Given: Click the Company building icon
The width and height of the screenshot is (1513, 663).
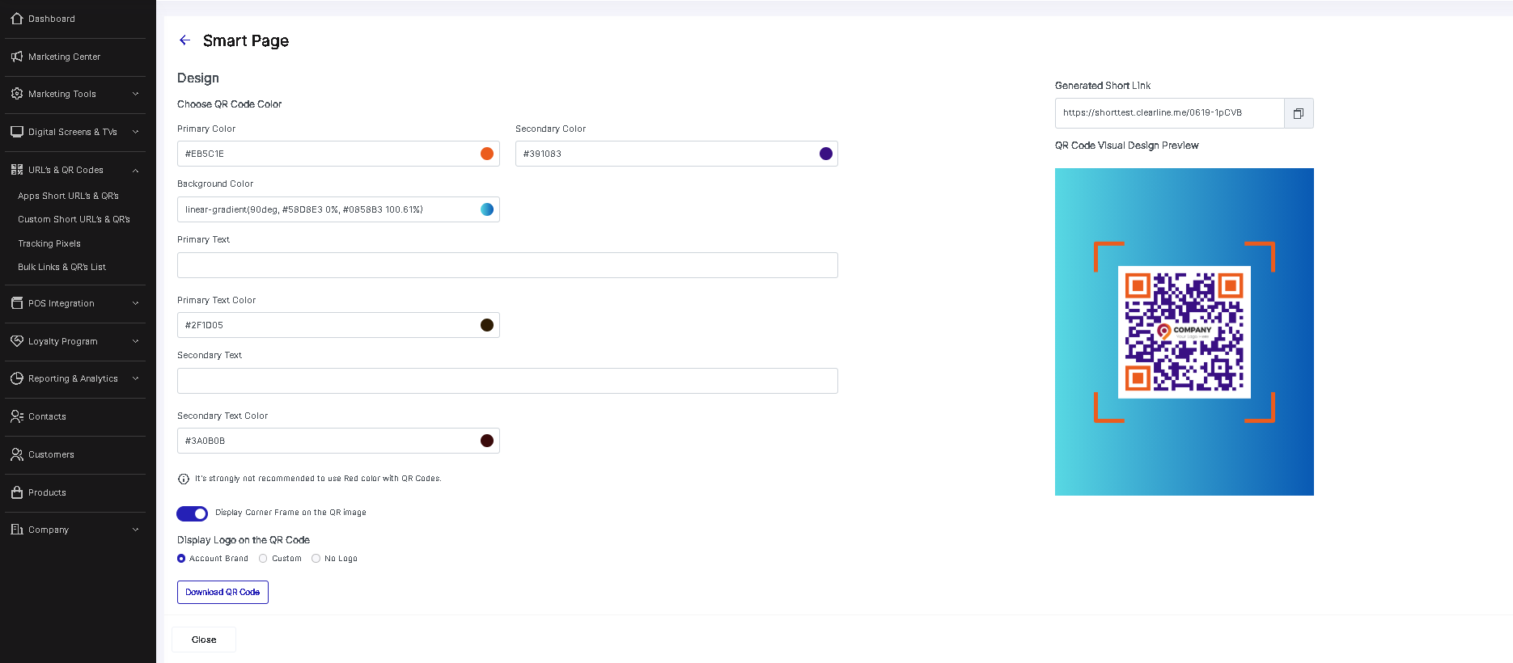Looking at the screenshot, I should [x=17, y=530].
